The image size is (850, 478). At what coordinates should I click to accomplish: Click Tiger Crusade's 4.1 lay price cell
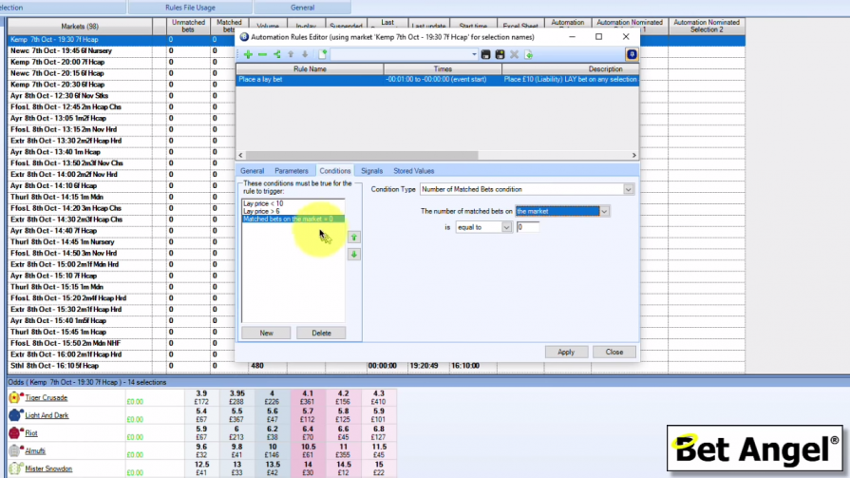[x=308, y=398]
